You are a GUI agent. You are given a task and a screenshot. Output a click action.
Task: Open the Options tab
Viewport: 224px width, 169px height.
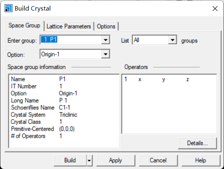click(106, 26)
